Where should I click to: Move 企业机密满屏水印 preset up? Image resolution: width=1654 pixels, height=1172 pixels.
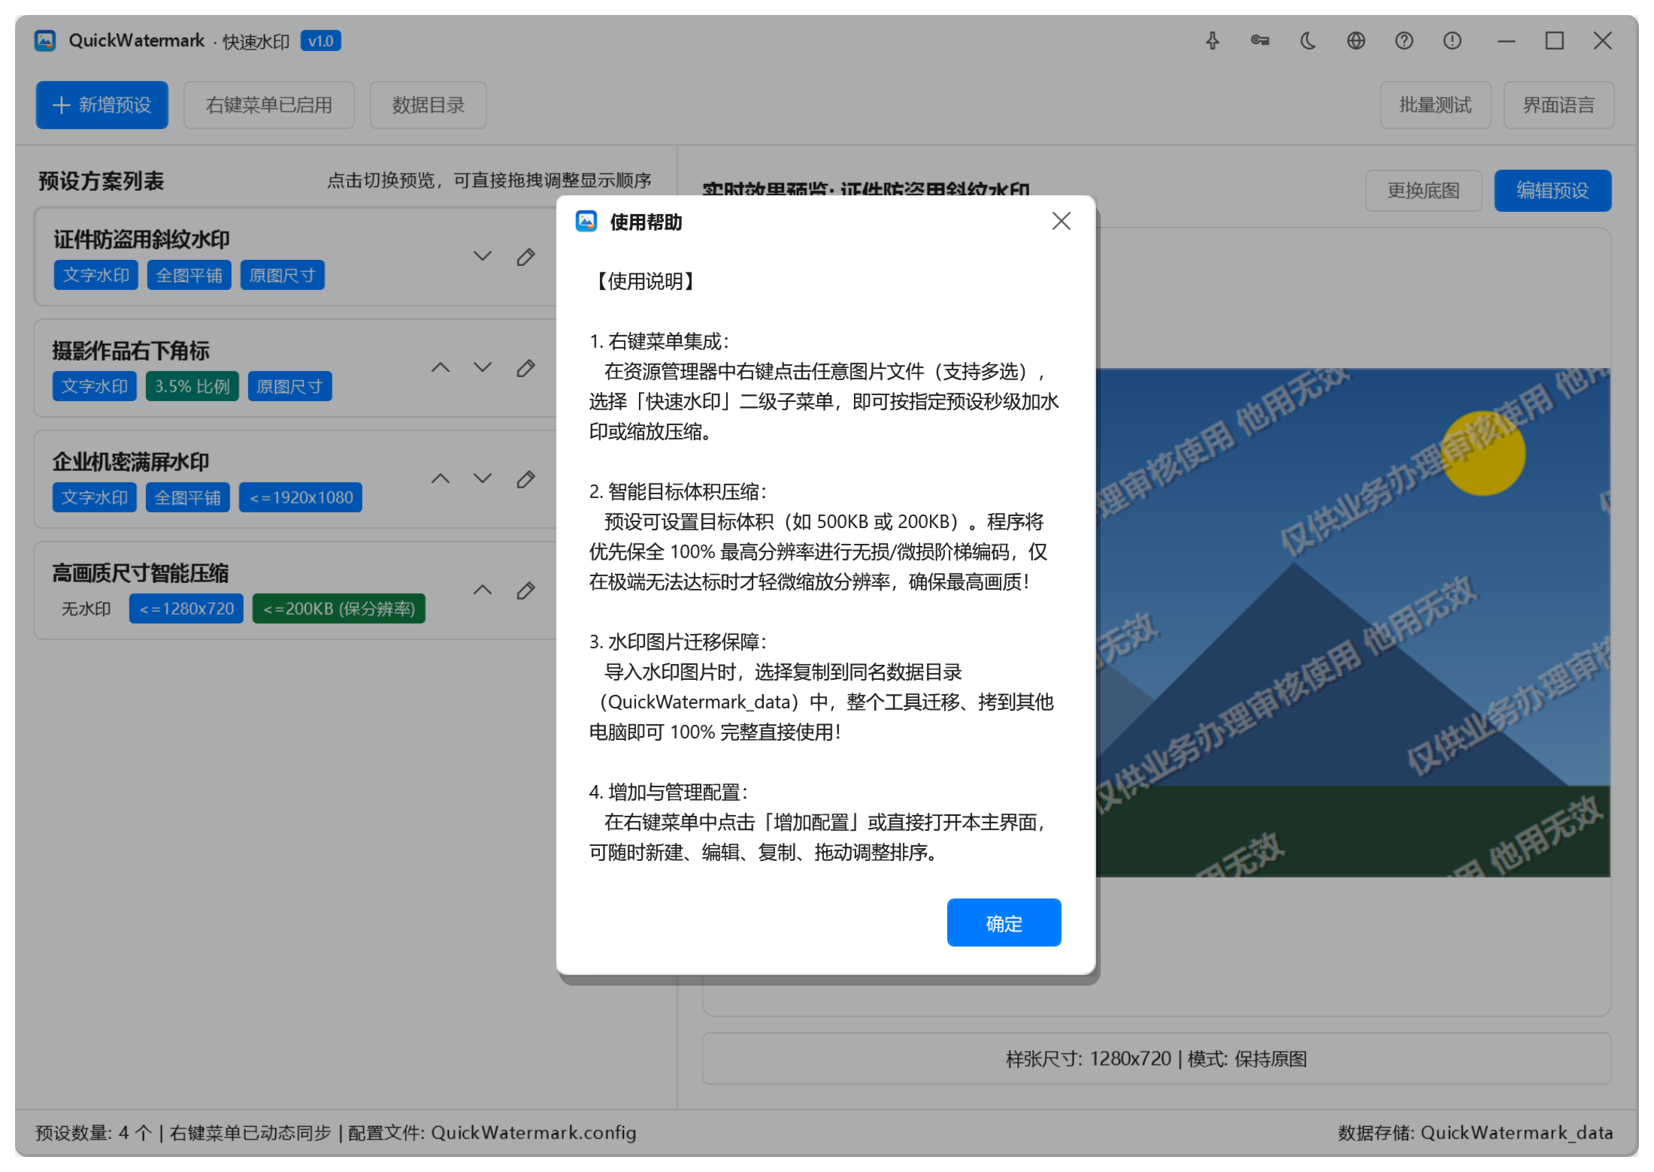coord(441,479)
